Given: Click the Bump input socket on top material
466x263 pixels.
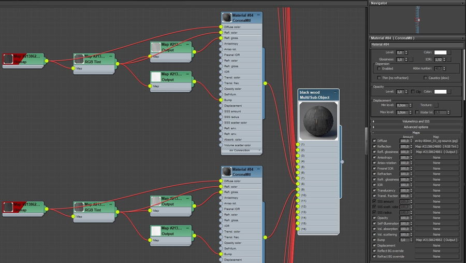Looking at the screenshot, I should click(221, 100).
